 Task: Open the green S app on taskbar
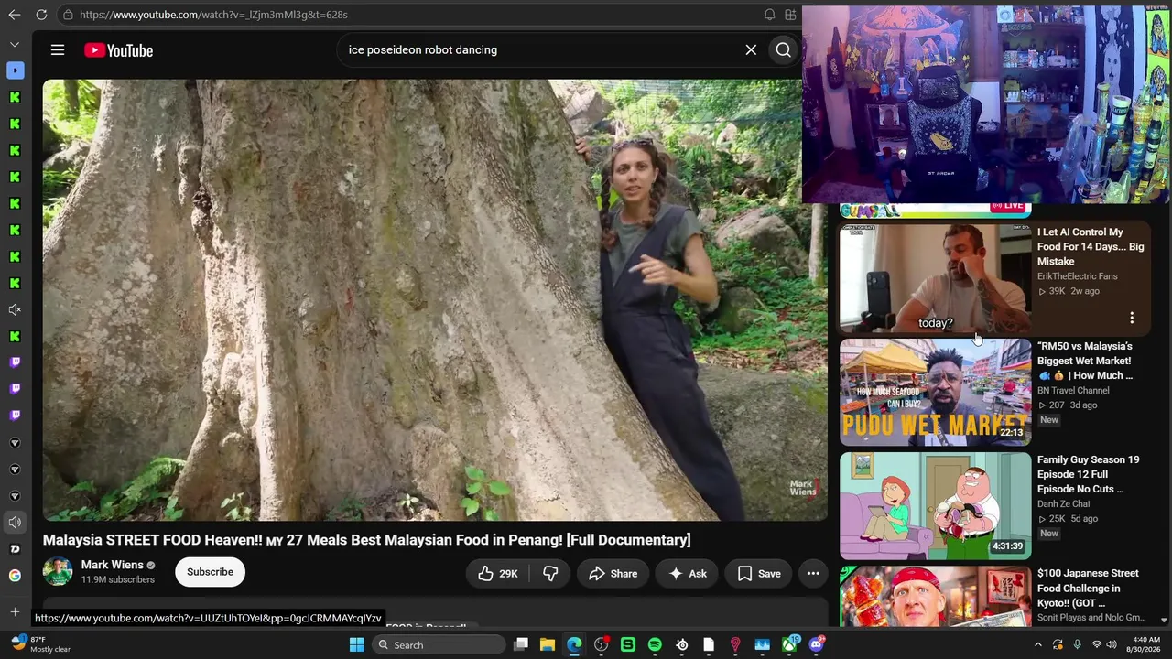pos(628,645)
